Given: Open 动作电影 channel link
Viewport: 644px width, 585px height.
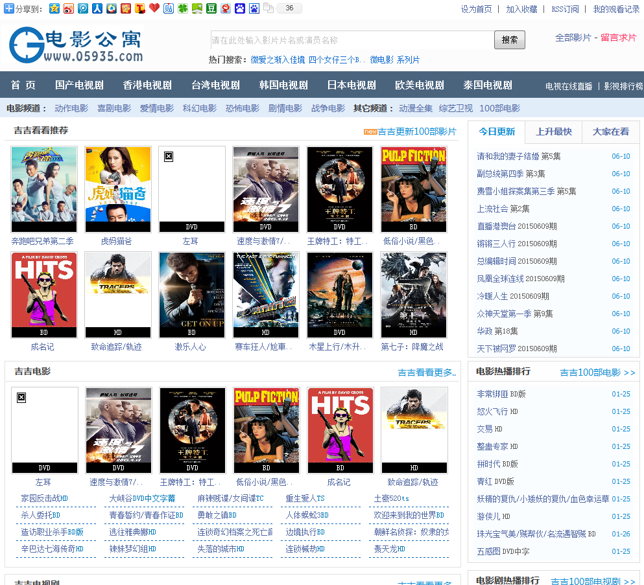Looking at the screenshot, I should pos(71,108).
